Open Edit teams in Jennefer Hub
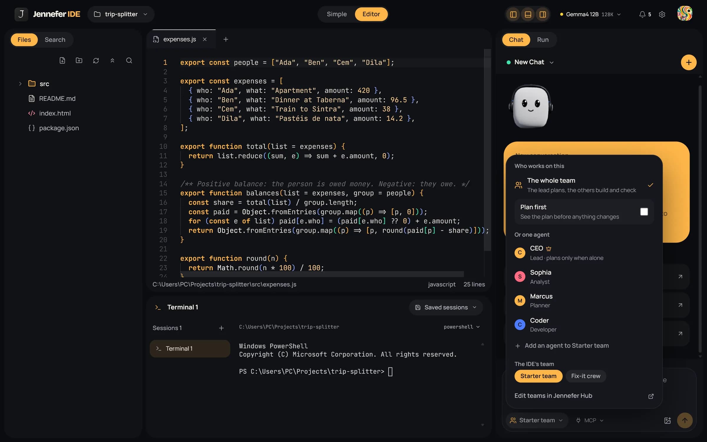The height and width of the screenshot is (442, 707). 584,396
